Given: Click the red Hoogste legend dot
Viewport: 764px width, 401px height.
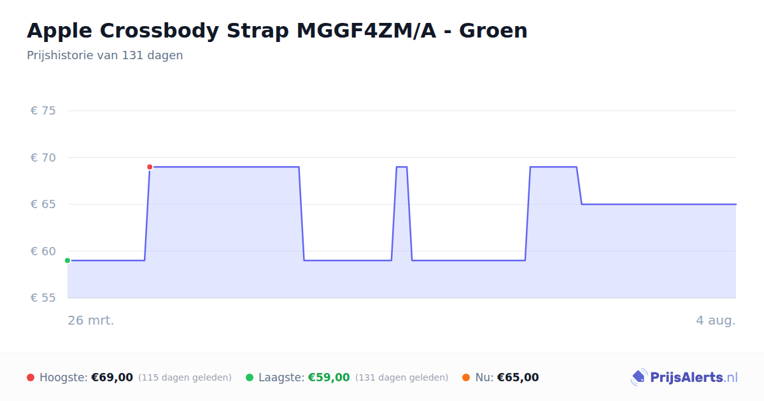Looking at the screenshot, I should [31, 377].
